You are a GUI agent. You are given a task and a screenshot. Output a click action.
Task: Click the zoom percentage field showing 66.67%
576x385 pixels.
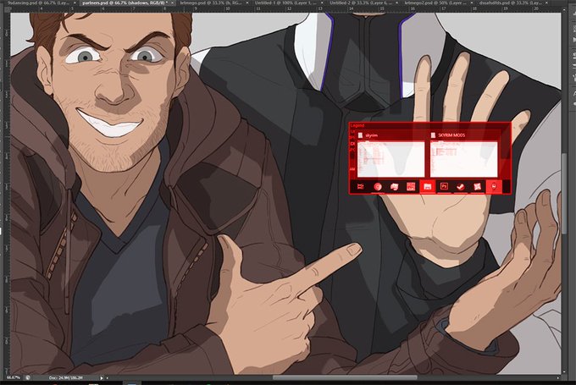(x=14, y=377)
